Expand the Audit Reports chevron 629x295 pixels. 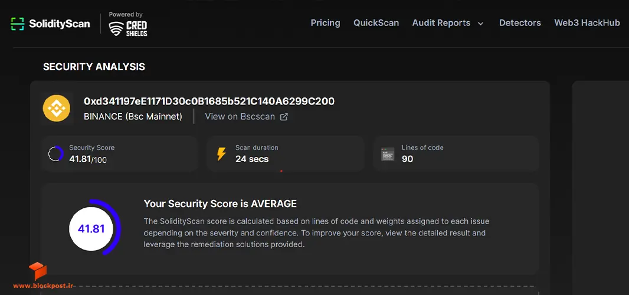480,23
